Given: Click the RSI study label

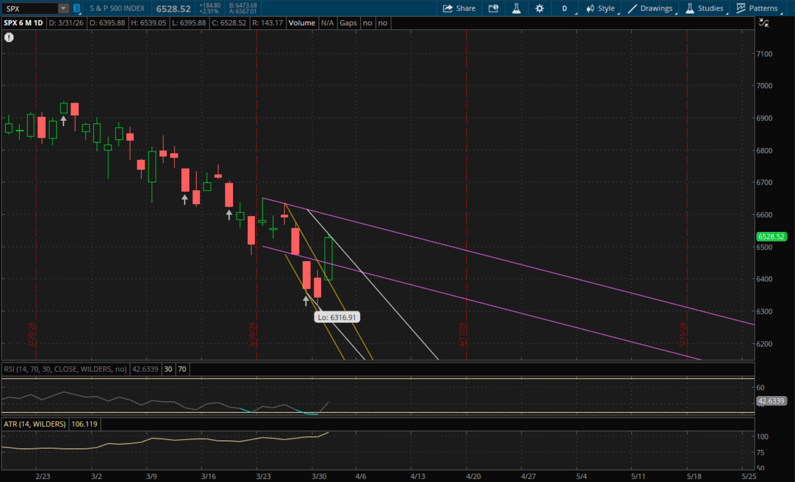Looking at the screenshot, I should (x=65, y=369).
